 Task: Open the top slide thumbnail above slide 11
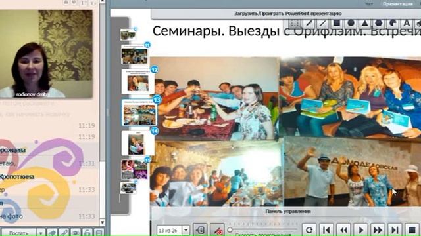pos(128,35)
